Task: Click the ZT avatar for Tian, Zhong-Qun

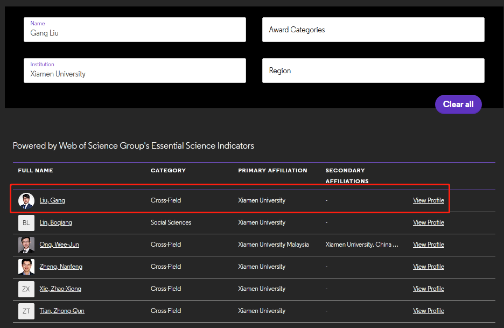Action: 26,311
